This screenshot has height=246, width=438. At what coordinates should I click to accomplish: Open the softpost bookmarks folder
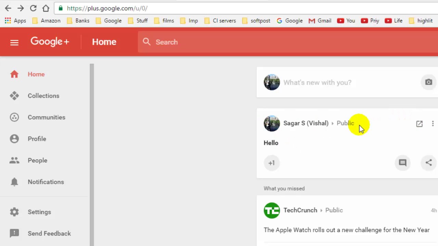[x=256, y=21]
